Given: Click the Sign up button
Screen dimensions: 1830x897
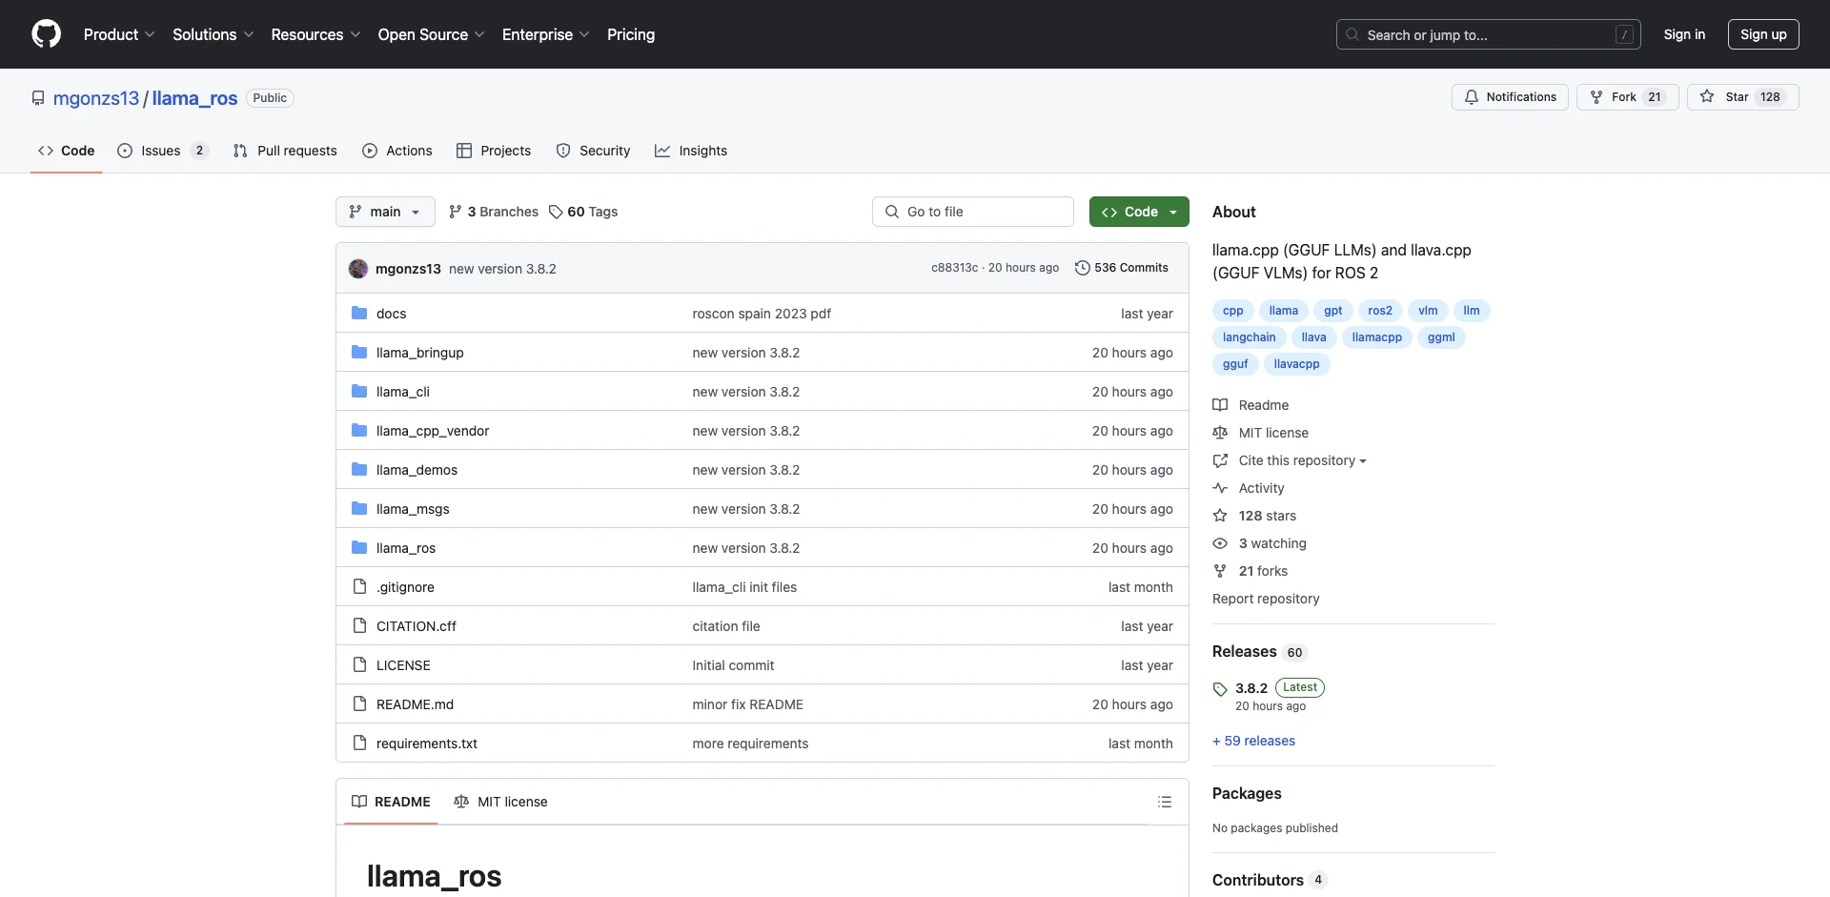Looking at the screenshot, I should 1763,34.
